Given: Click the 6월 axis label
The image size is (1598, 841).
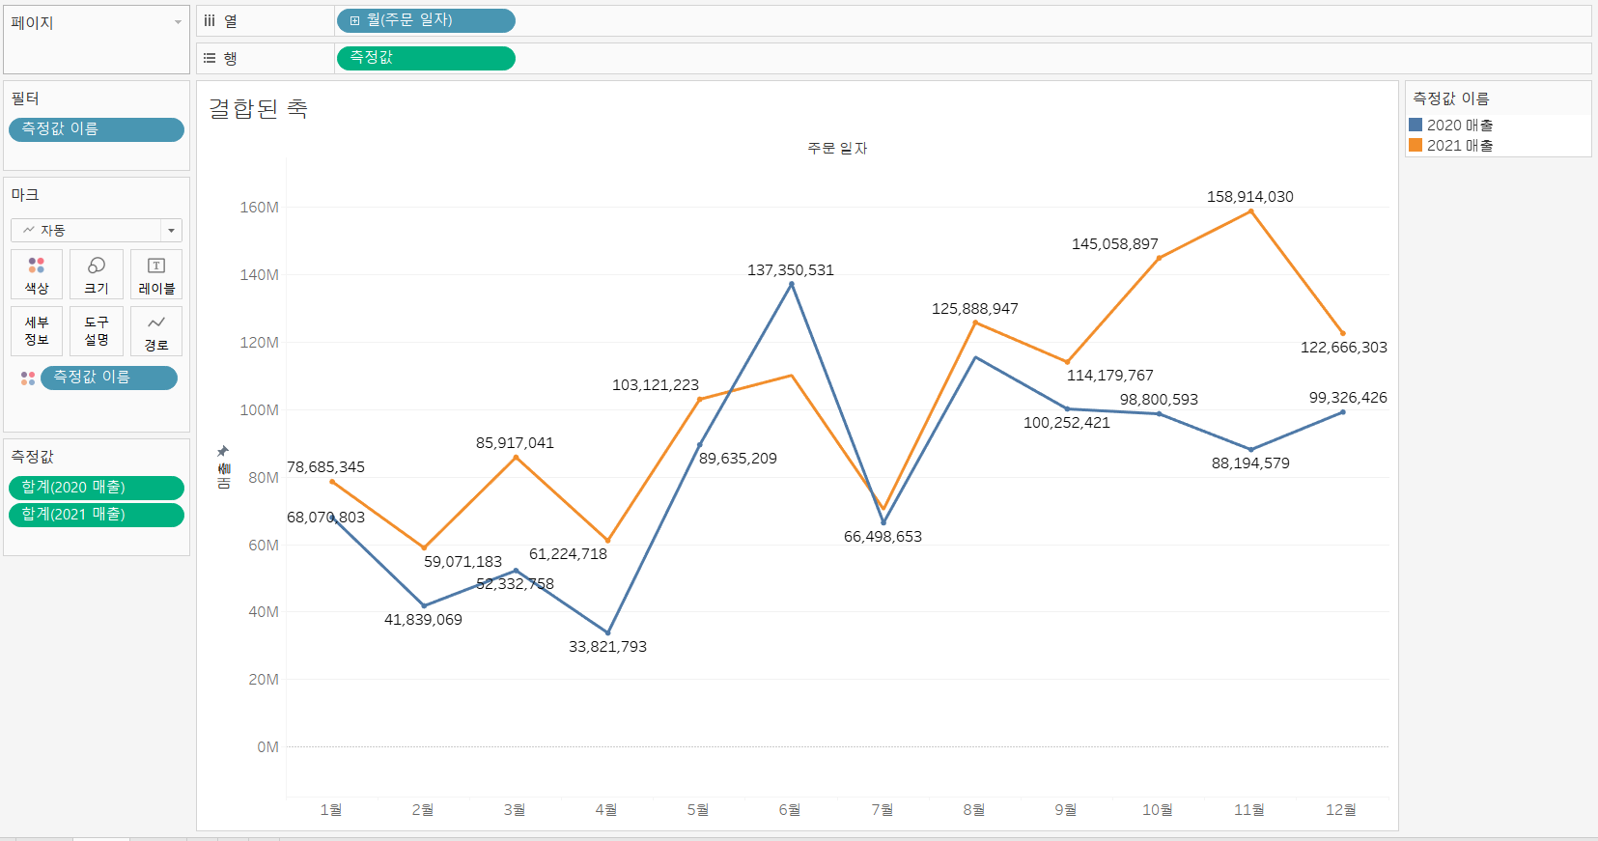Looking at the screenshot, I should (x=790, y=809).
